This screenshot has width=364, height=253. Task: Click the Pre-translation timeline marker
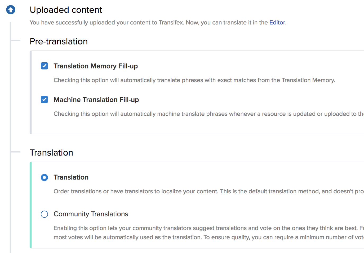(x=16, y=41)
